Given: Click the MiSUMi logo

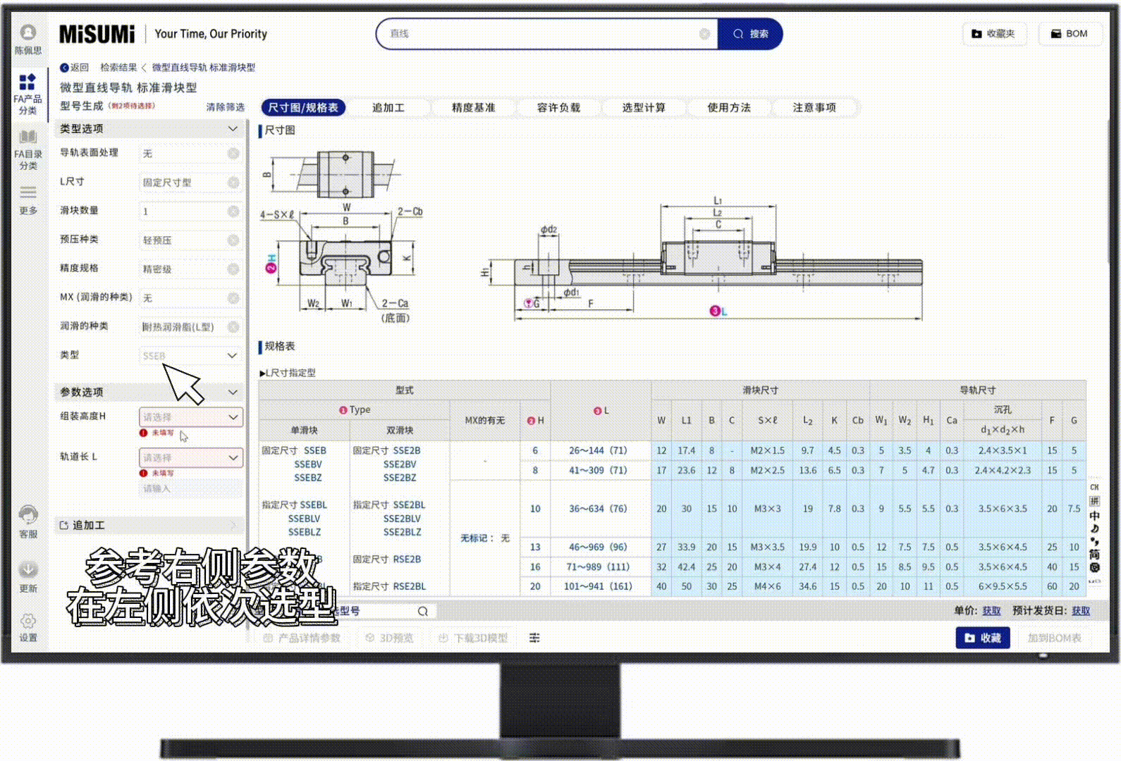Looking at the screenshot, I should pos(97,34).
